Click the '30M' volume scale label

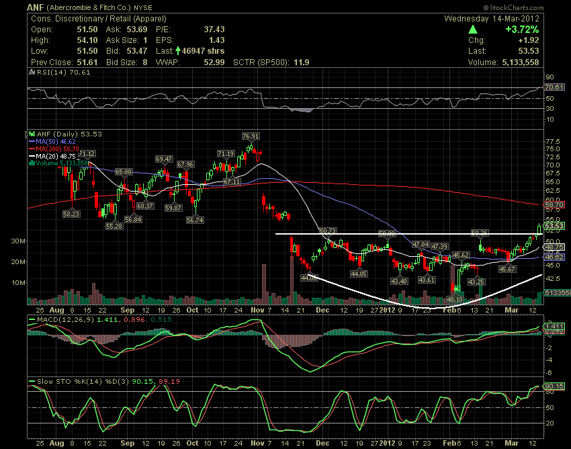click(19, 241)
